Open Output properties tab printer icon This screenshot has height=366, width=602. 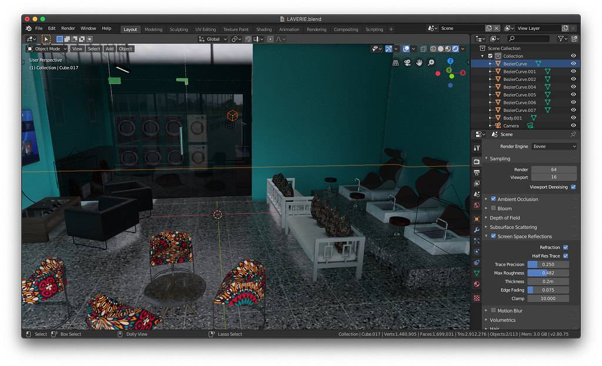pyautogui.click(x=476, y=172)
